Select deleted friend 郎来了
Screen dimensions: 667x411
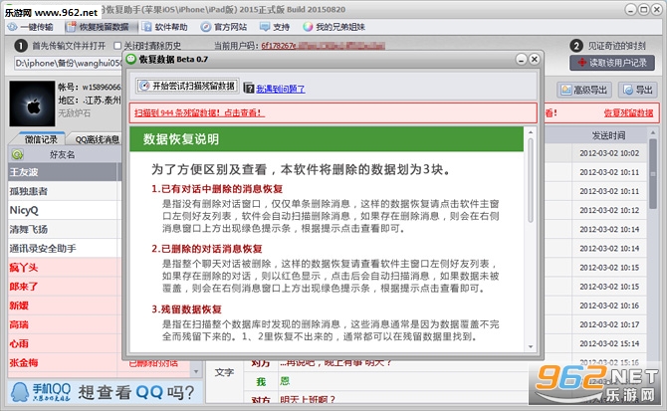(62, 287)
